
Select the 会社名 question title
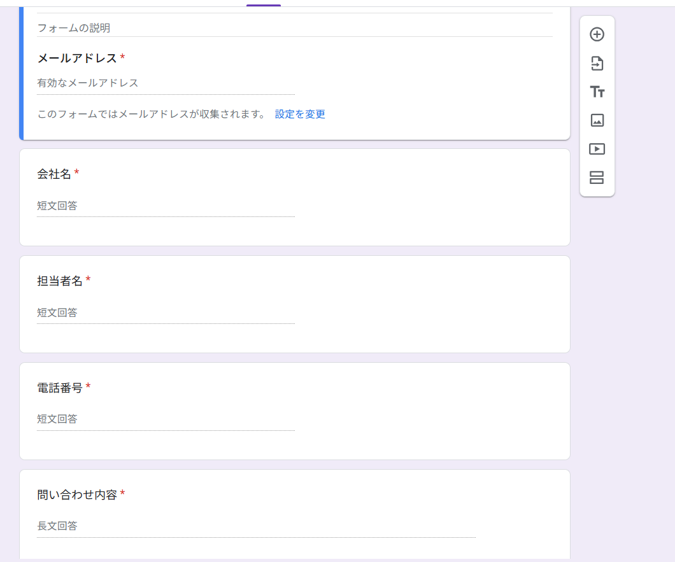[x=54, y=174]
